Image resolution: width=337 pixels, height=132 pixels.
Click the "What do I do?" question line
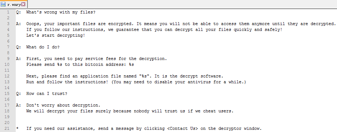point(43,47)
